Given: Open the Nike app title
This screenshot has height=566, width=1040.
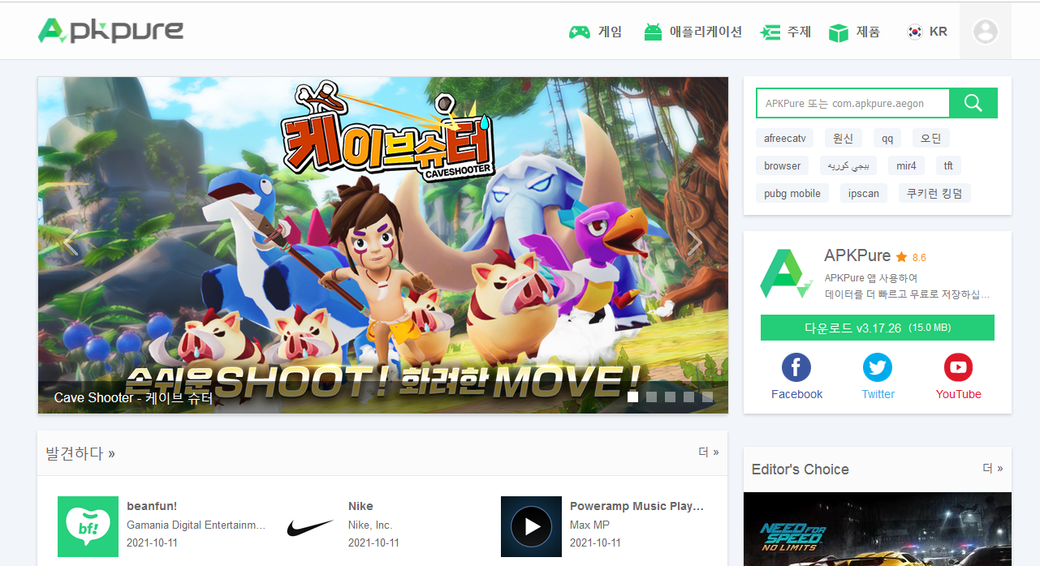Looking at the screenshot, I should tap(360, 506).
